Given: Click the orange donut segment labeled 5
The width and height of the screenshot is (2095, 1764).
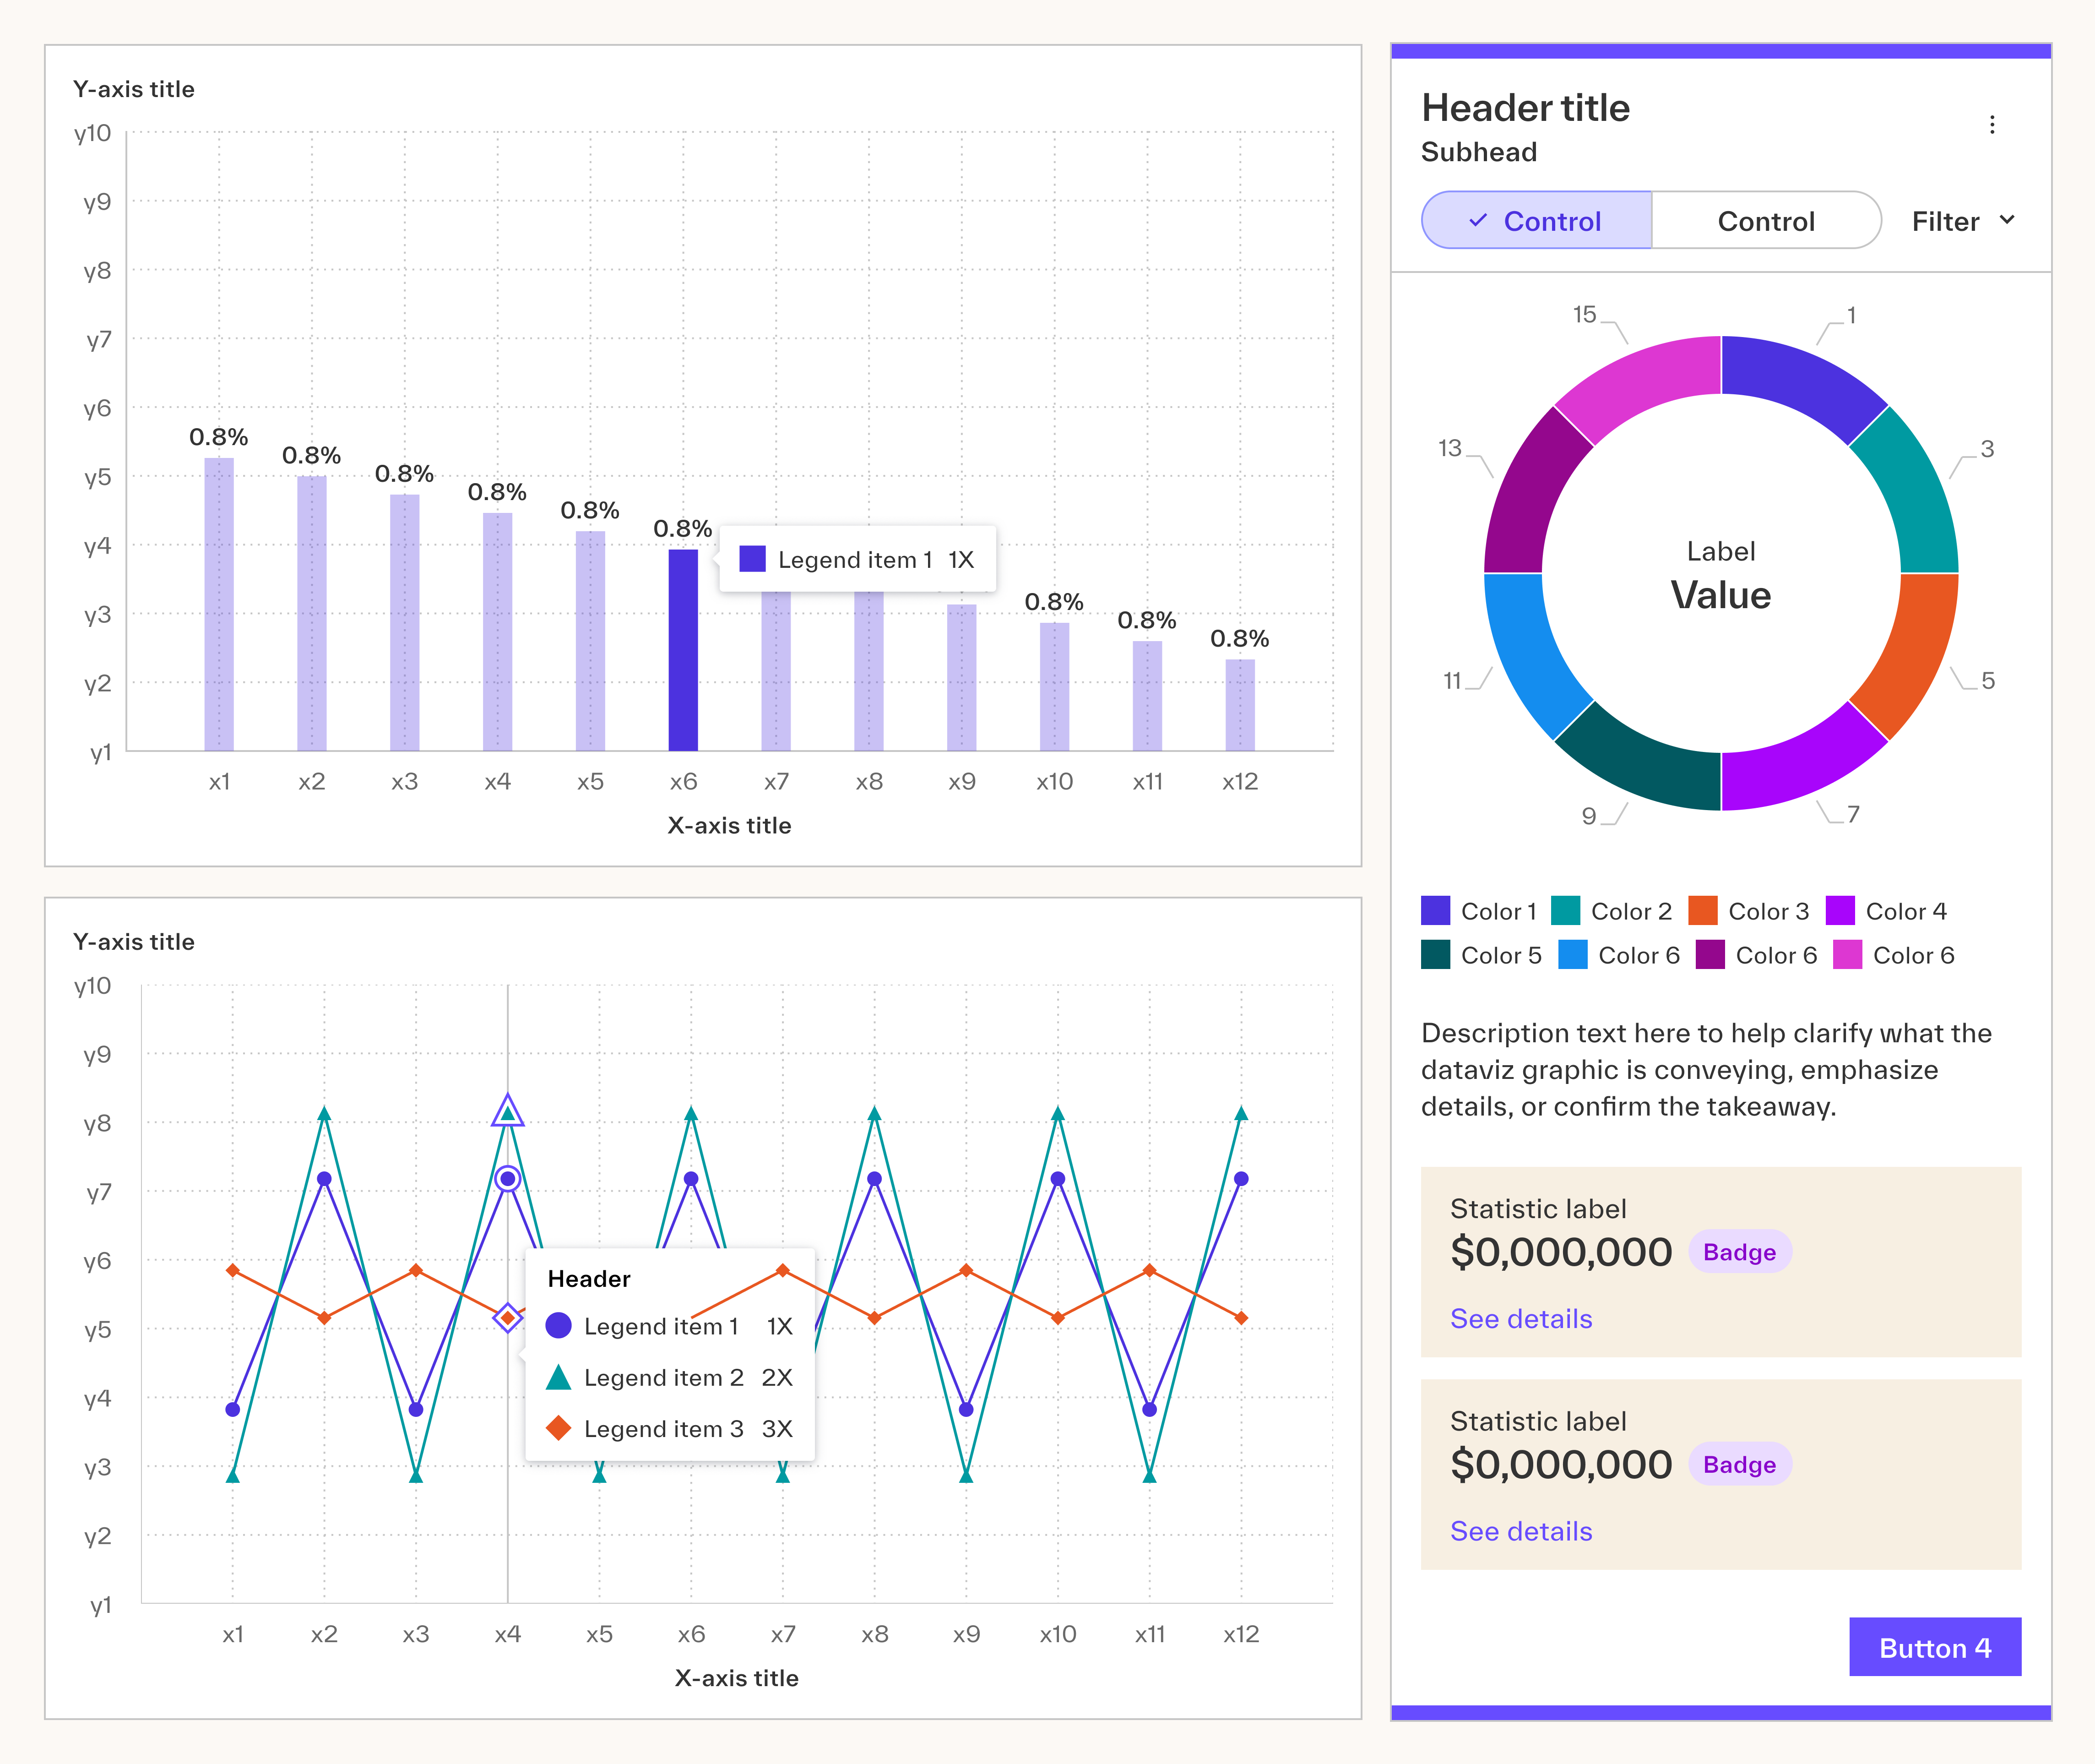Looking at the screenshot, I should tap(1913, 652).
